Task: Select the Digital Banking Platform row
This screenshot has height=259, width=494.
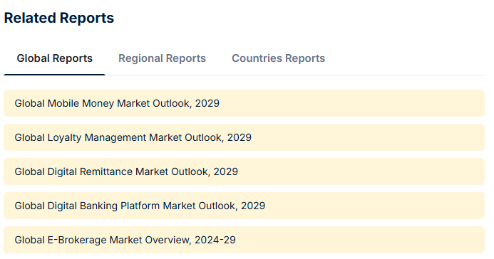Action: 245,206
